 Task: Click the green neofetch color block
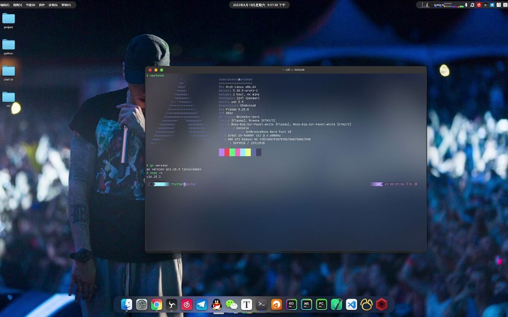click(232, 152)
